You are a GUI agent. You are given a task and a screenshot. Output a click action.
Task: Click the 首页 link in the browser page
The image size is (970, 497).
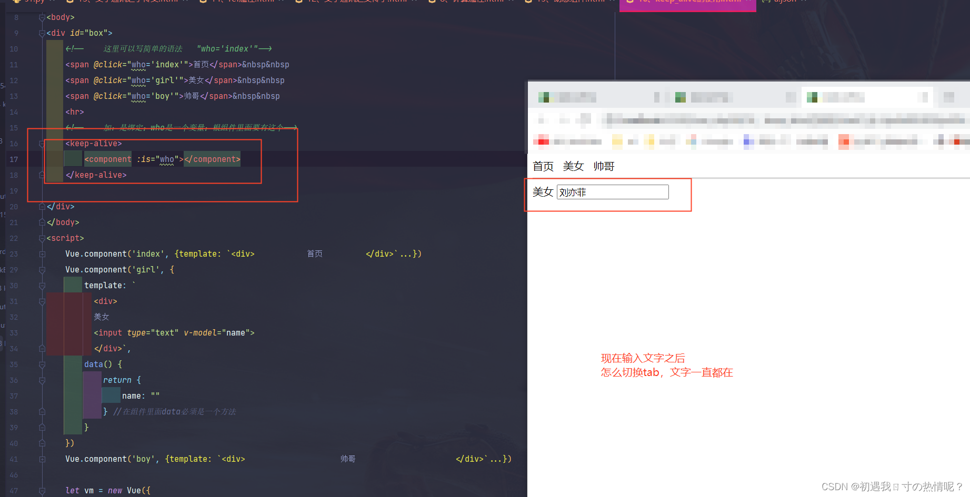[x=543, y=166]
